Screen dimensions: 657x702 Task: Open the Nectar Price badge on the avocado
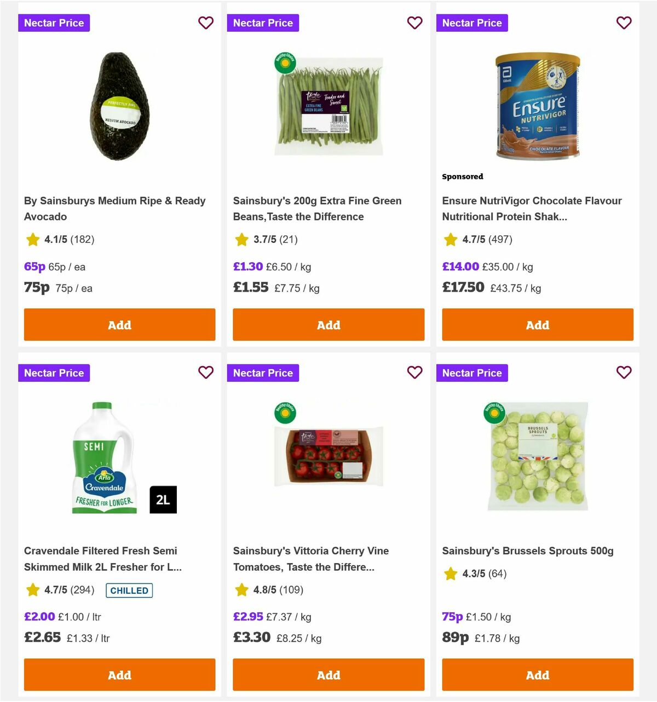click(54, 23)
